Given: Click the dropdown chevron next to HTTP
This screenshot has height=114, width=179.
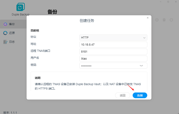Looking at the screenshot, I should point(144,38).
